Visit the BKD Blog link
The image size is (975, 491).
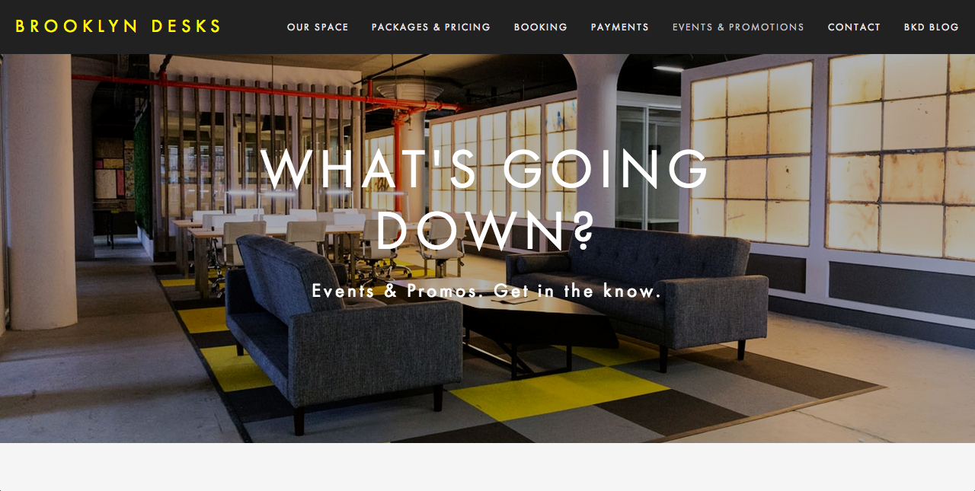(932, 27)
